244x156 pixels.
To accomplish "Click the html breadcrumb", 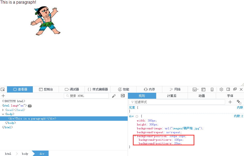I will [8, 154].
